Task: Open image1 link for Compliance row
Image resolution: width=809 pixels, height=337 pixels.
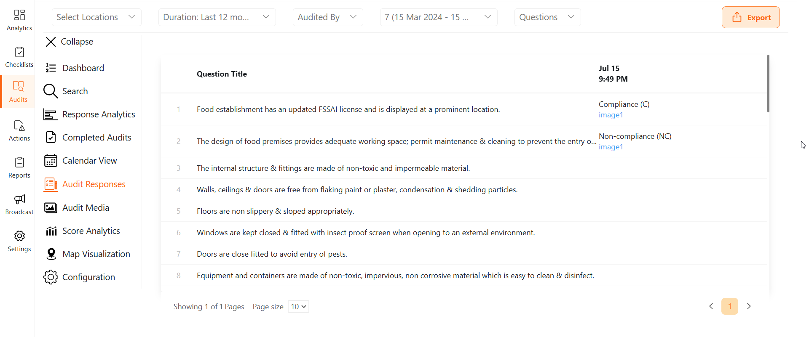Action: (611, 115)
